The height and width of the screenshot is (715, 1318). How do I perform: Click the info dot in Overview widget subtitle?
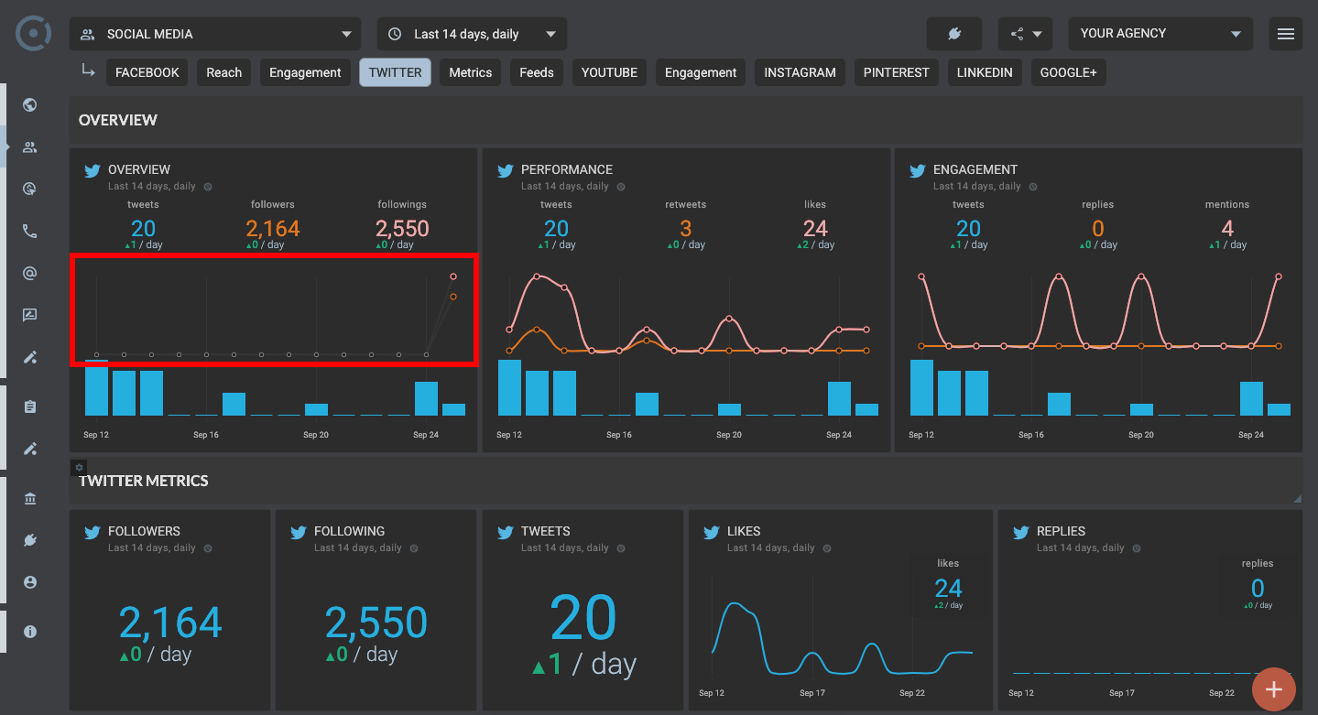208,187
